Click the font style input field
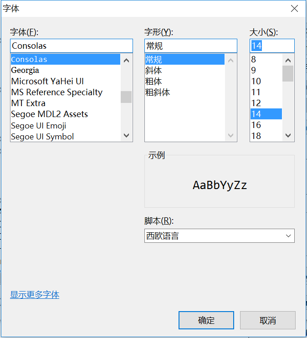The height and width of the screenshot is (338, 307). pyautogui.click(x=191, y=46)
